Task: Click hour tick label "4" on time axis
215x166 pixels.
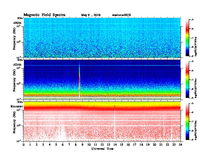Action: point(50,145)
